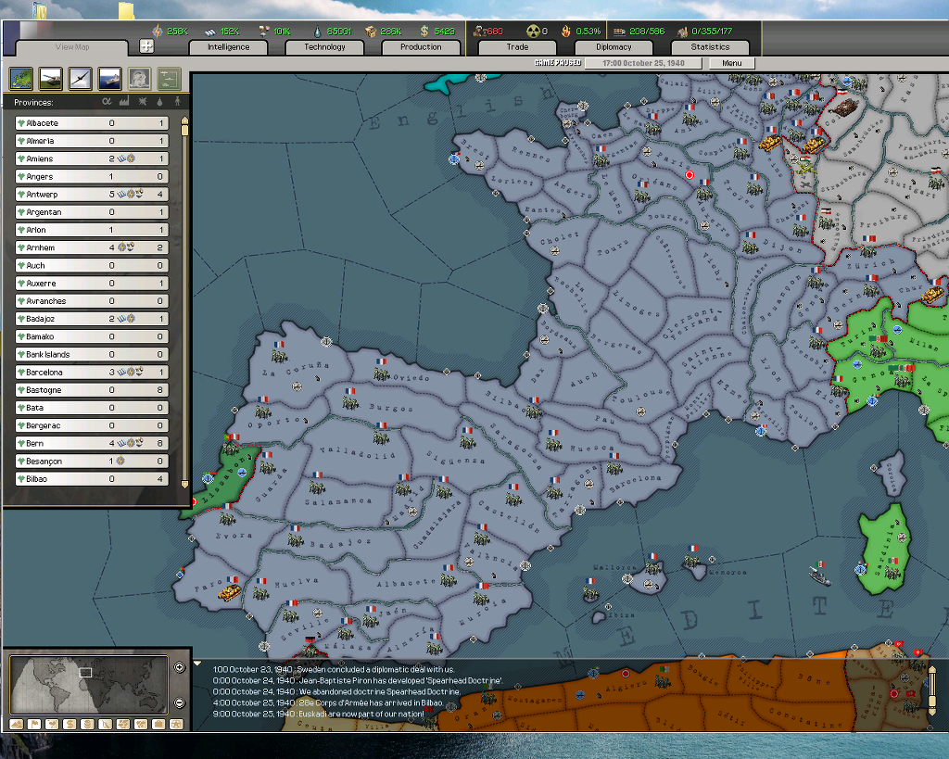The image size is (949, 759).
Task: Select the Bastogne province row
Action: click(92, 390)
